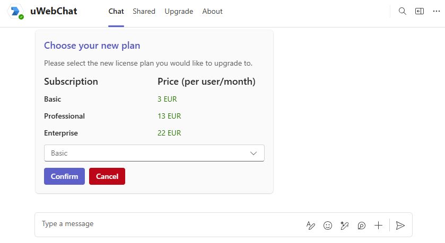
Task: Click the red Cancel button
Action: (x=107, y=176)
